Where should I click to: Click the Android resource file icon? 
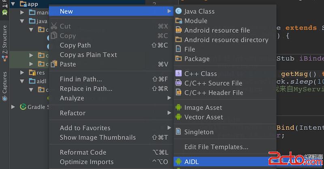click(x=179, y=30)
